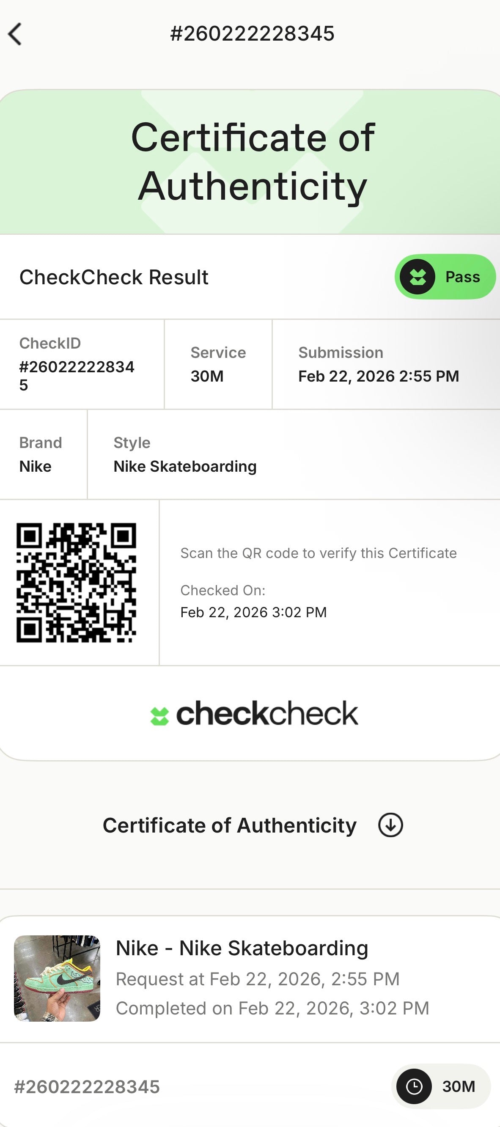
Task: Tap the back arrow icon
Action: point(15,34)
